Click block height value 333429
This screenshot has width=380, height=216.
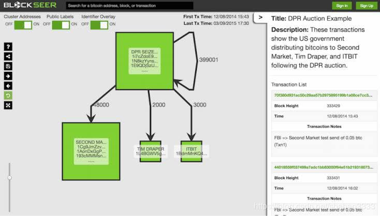333,106
